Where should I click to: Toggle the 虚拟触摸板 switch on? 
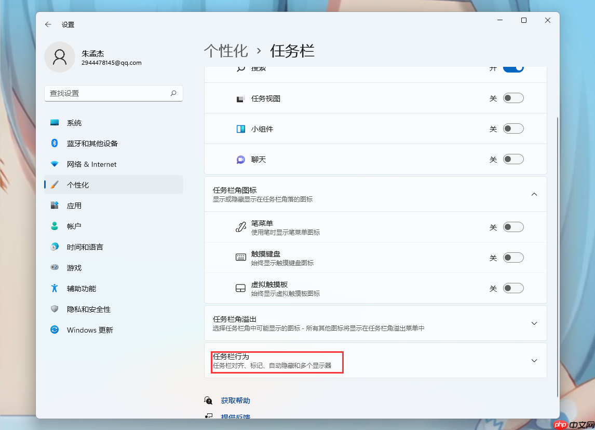[x=513, y=288]
